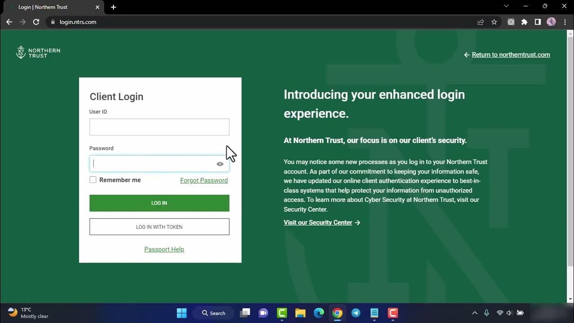This screenshot has width=574, height=323.
Task: Focus the User ID field
Action: (x=159, y=127)
